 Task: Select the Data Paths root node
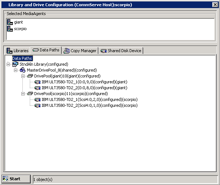(22, 58)
